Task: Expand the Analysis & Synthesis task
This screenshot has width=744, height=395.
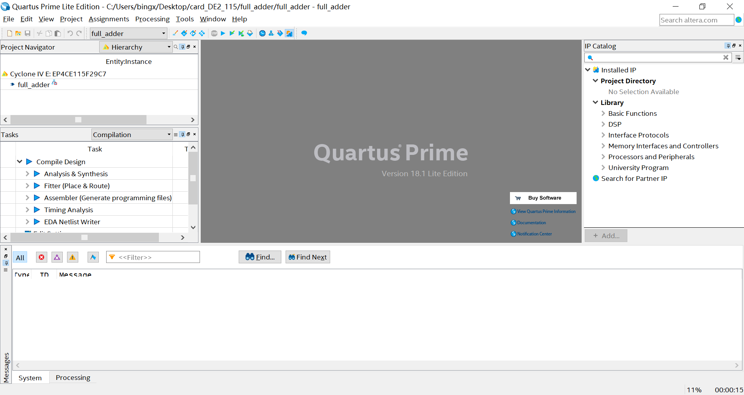Action: pos(27,173)
